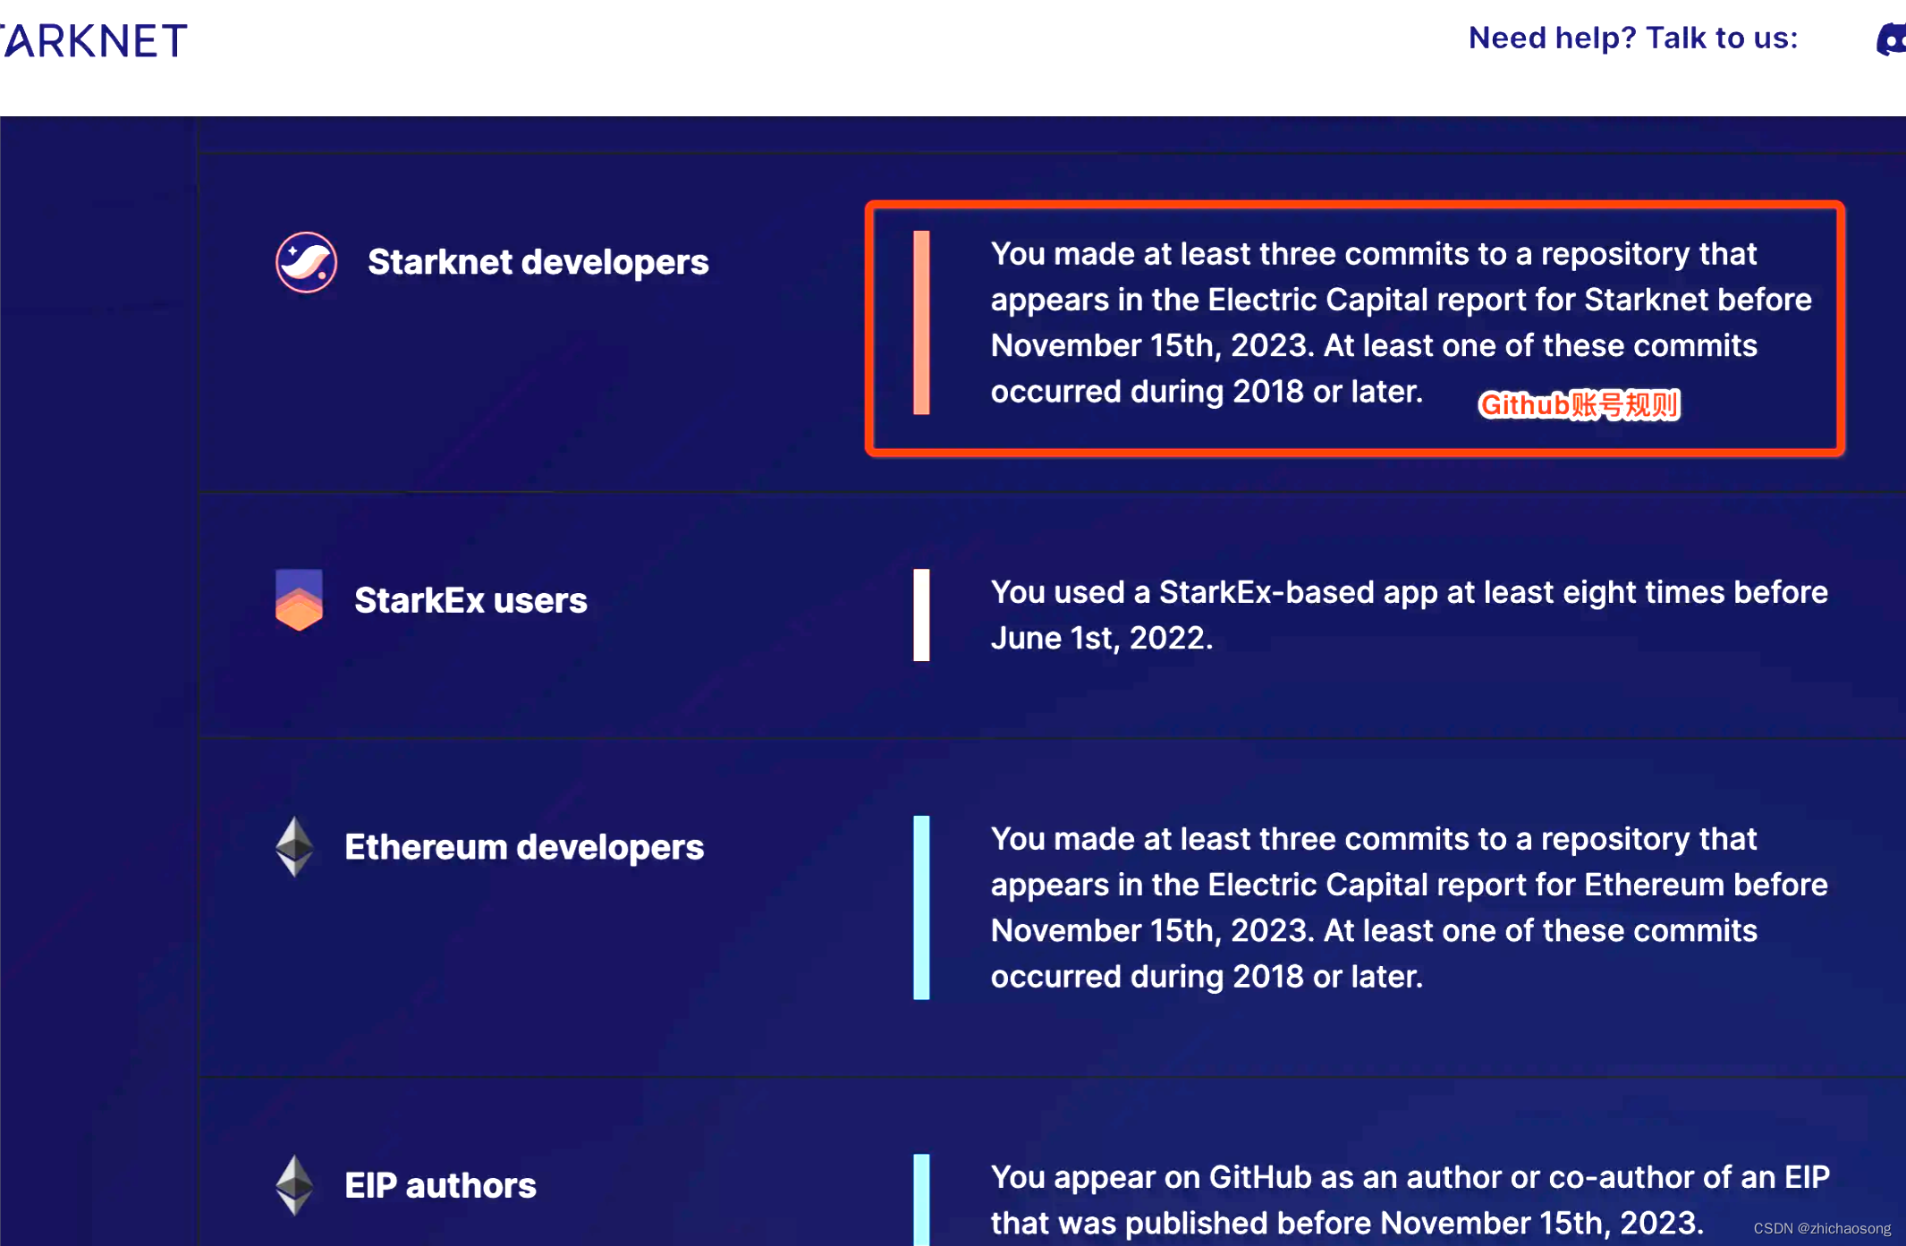Image resolution: width=1906 pixels, height=1246 pixels.
Task: Click the cyan bar beside EIP criteria
Action: 921,1199
